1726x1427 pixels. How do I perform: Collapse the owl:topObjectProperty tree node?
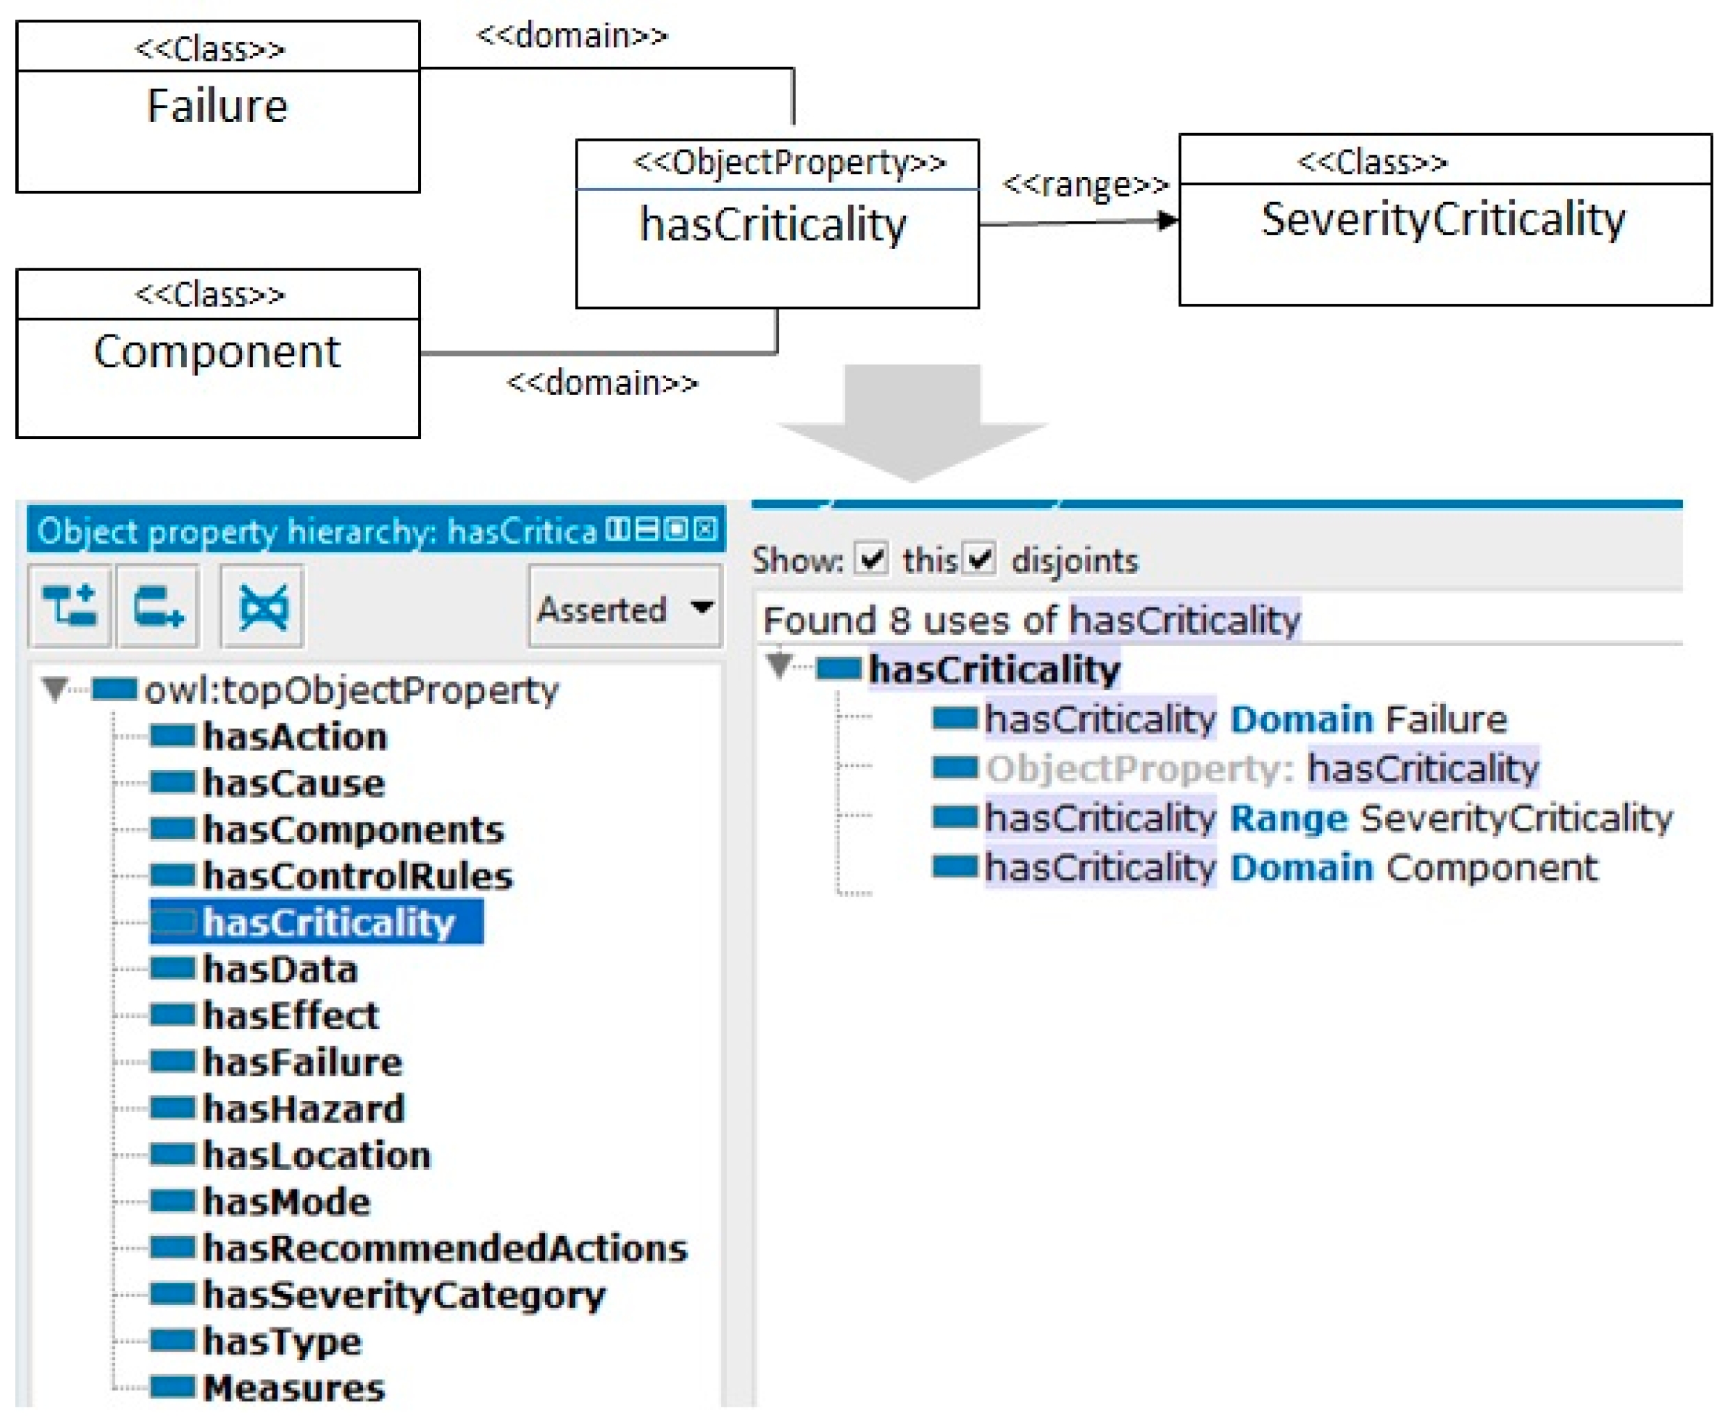coord(55,688)
